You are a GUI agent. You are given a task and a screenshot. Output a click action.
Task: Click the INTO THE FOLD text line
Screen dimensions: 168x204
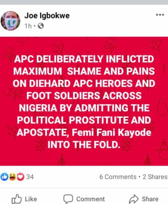[x=83, y=144]
